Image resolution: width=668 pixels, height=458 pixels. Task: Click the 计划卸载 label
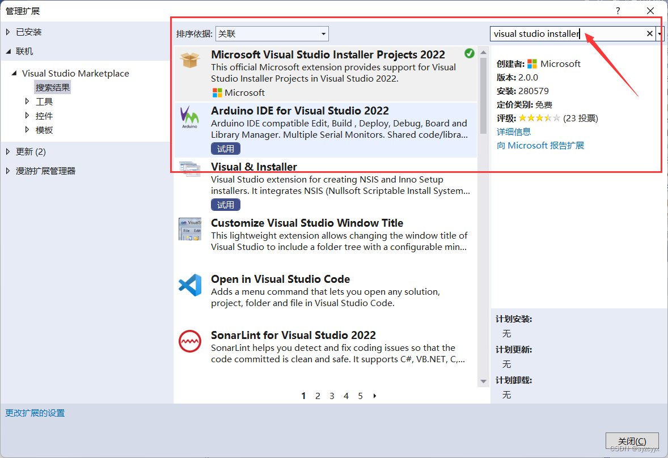tap(514, 380)
